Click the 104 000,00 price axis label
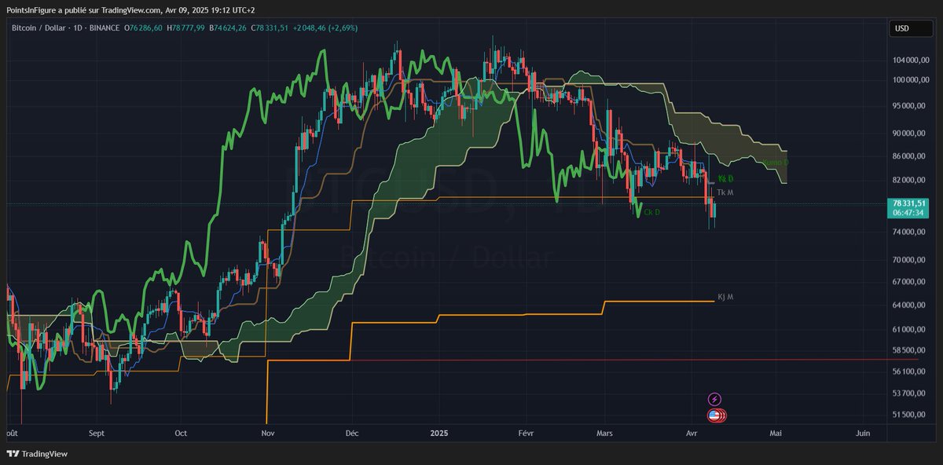Viewport: 943px width, 465px height. (x=909, y=60)
